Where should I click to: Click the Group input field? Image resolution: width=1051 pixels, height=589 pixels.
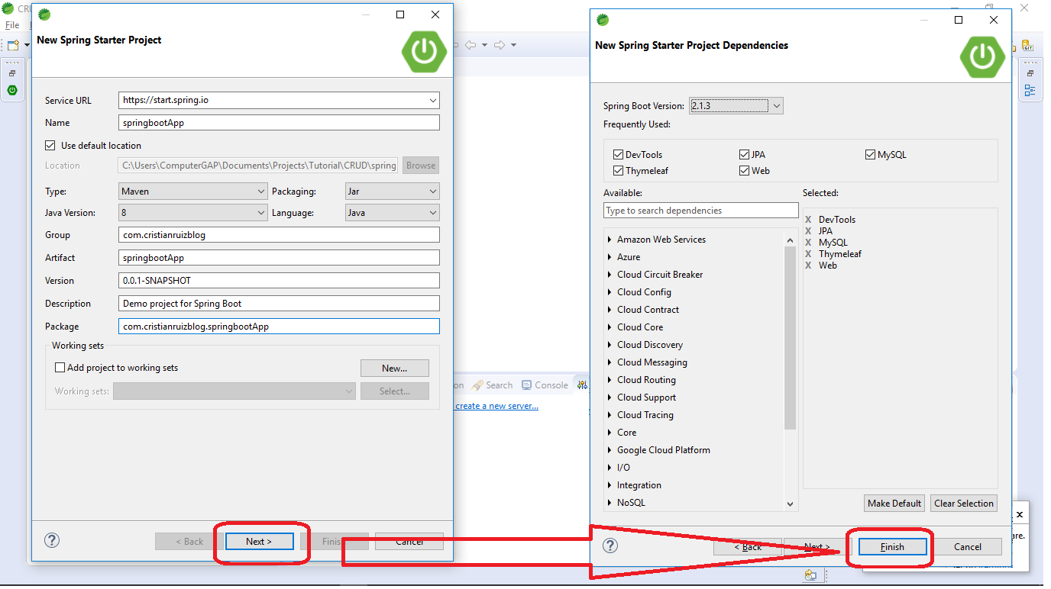click(x=280, y=235)
